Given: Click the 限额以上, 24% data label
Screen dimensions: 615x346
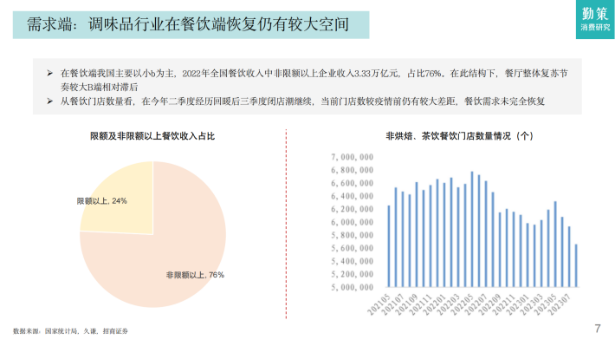Looking at the screenshot, I should (x=101, y=201).
